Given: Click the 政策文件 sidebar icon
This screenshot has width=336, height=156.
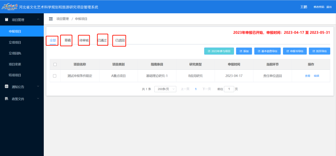Looking at the screenshot, I should tap(7, 99).
